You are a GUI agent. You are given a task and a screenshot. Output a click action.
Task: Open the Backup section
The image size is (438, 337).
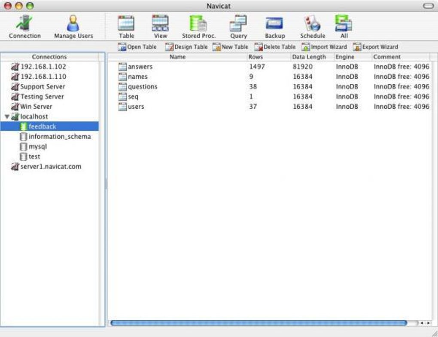(x=274, y=27)
